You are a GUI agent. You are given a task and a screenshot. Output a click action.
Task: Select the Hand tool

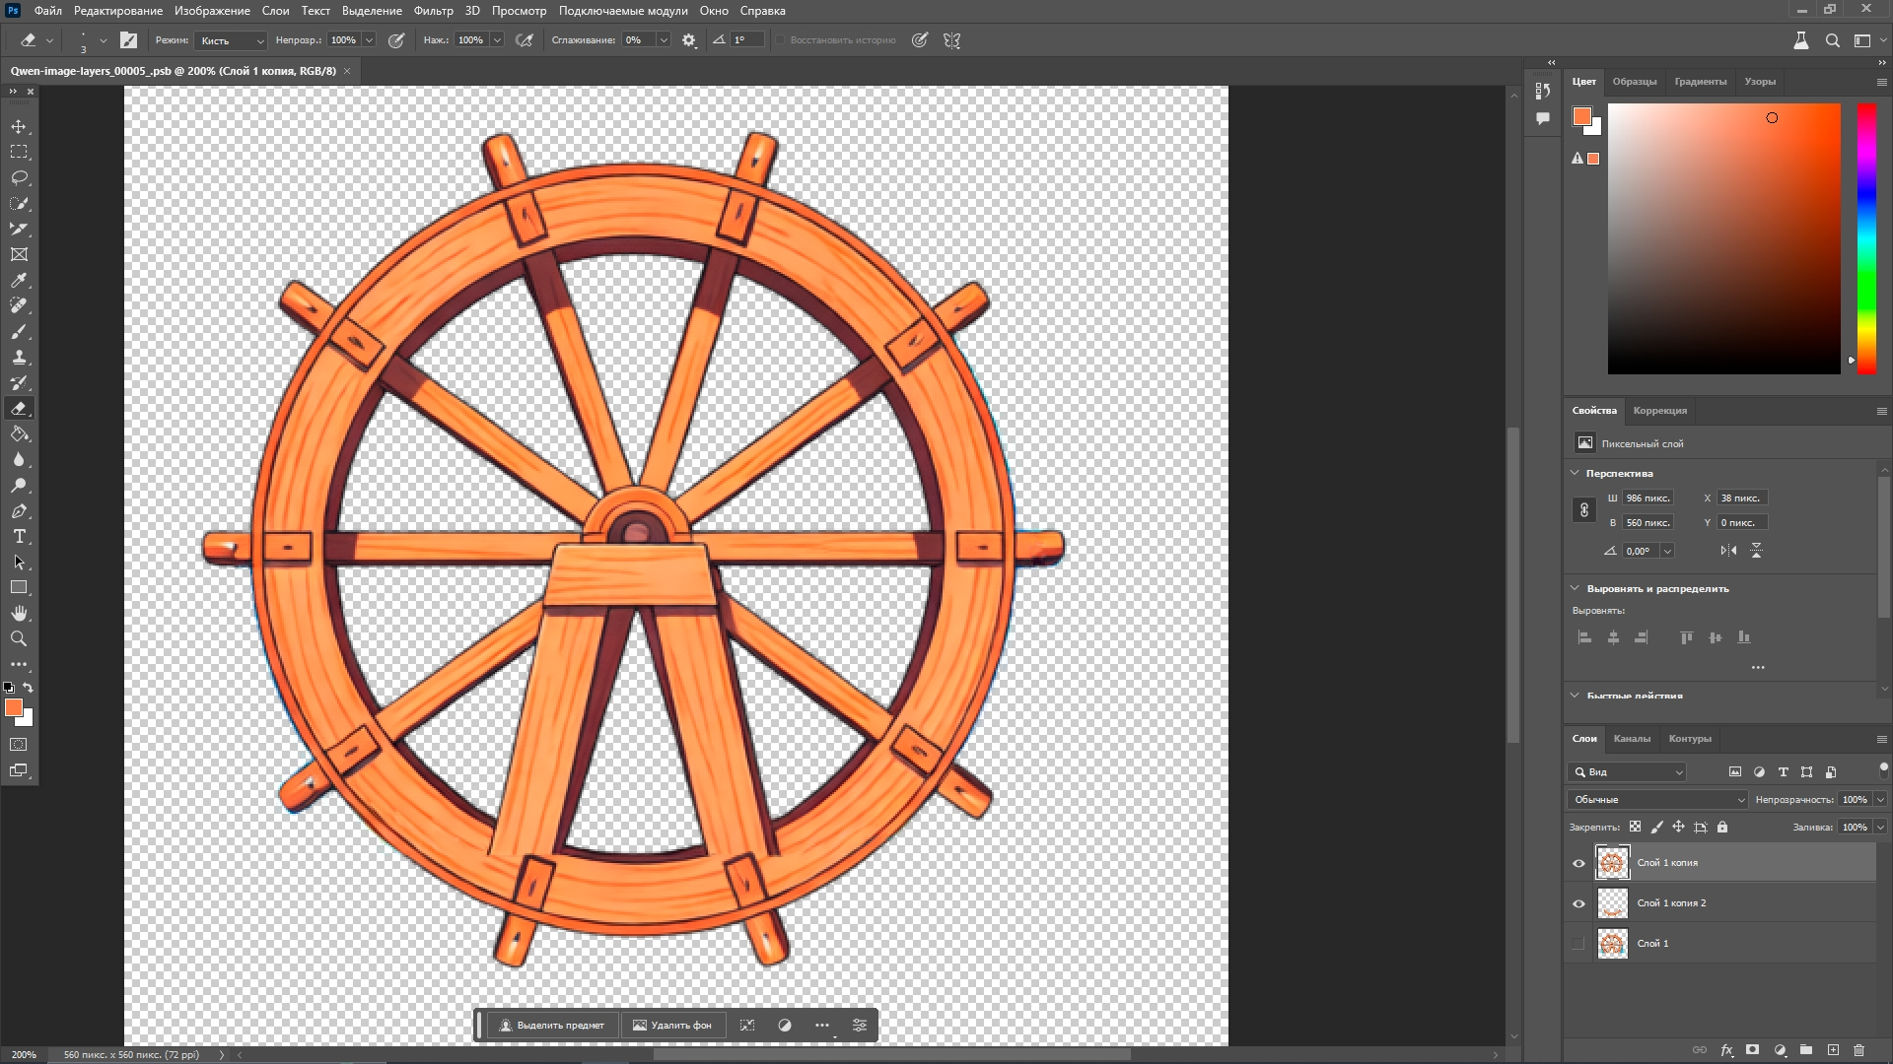(x=19, y=614)
